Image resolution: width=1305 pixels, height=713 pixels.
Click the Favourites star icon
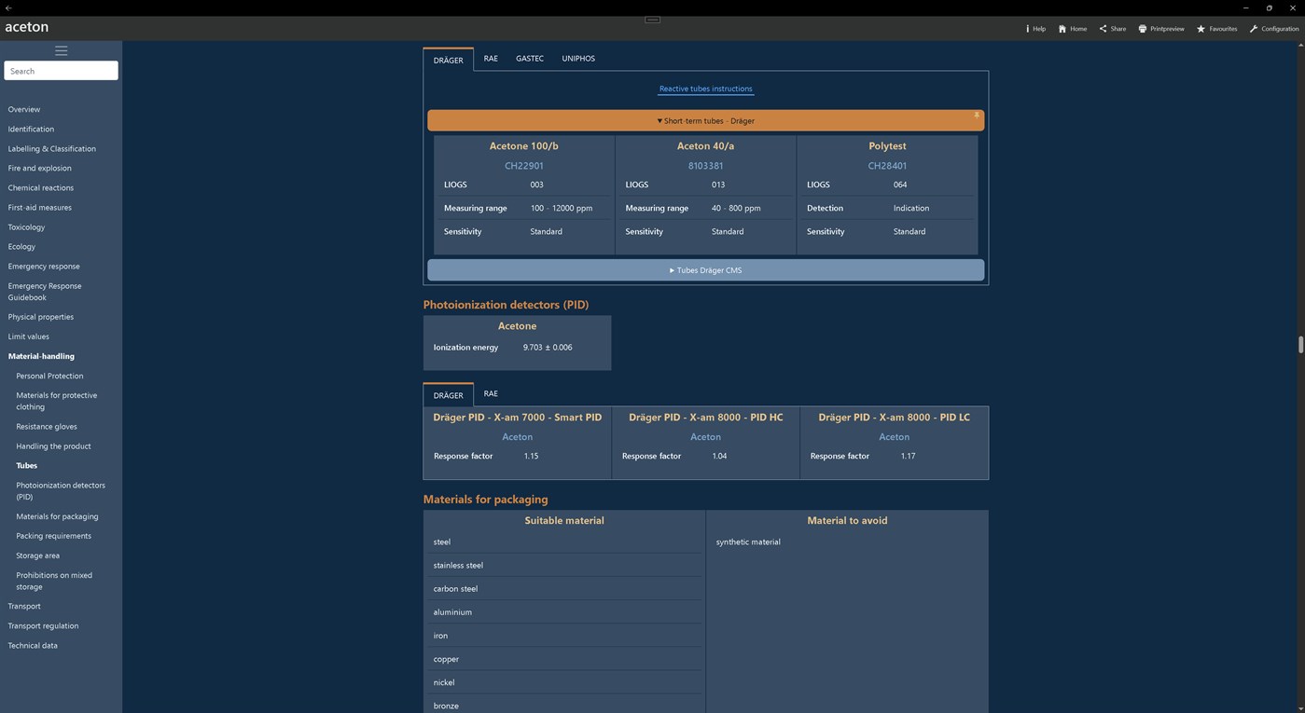(x=1201, y=29)
